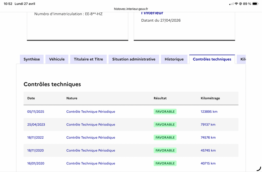The image size is (262, 172).
Task: Select the 123895 km mileage value
Action: [209, 112]
